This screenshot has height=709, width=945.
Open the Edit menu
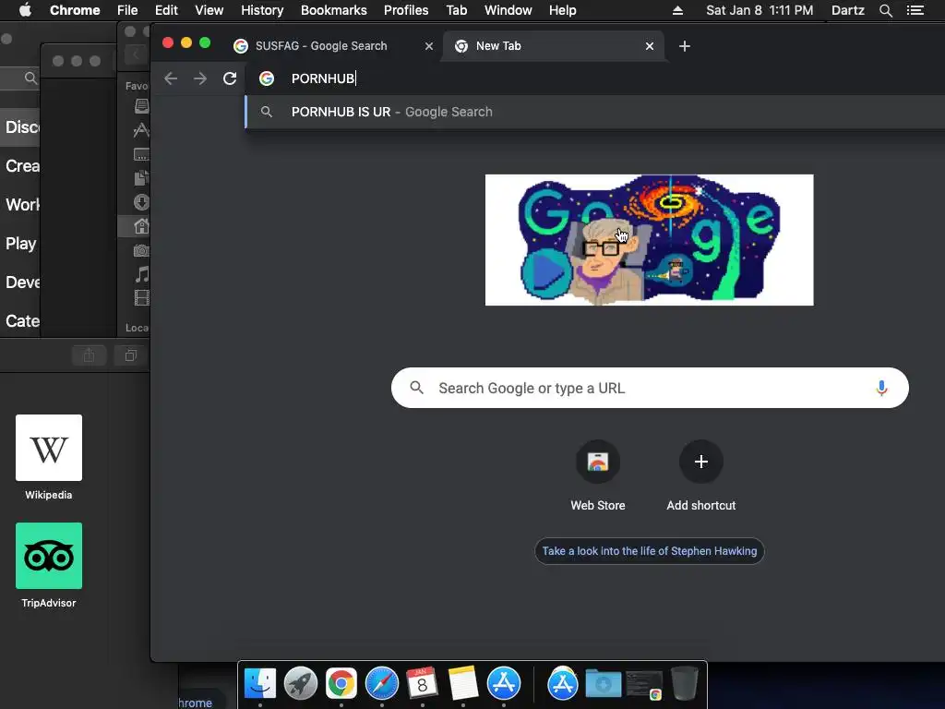coord(166,10)
